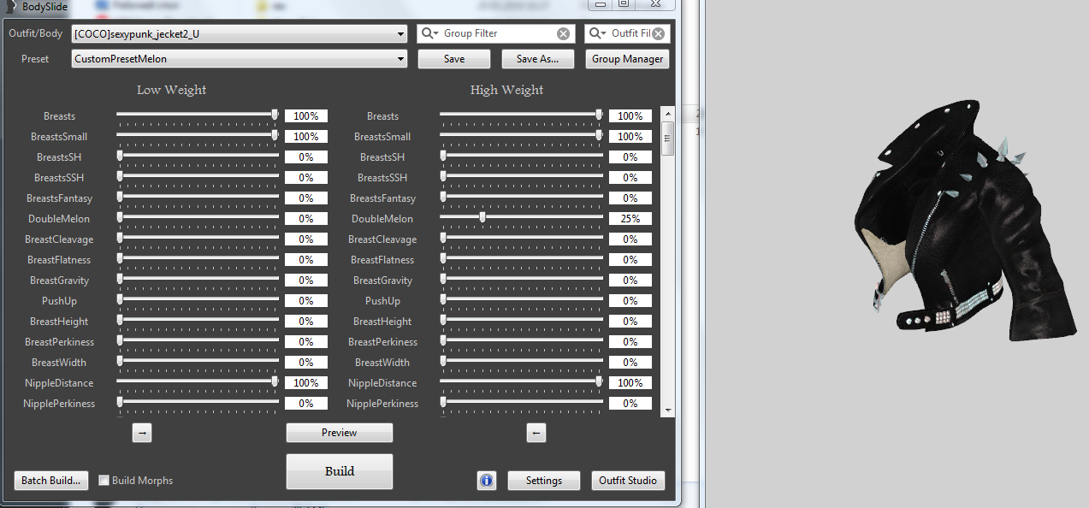The height and width of the screenshot is (508, 1089).
Task: Clear the Outfit Filter field
Action: [659, 33]
